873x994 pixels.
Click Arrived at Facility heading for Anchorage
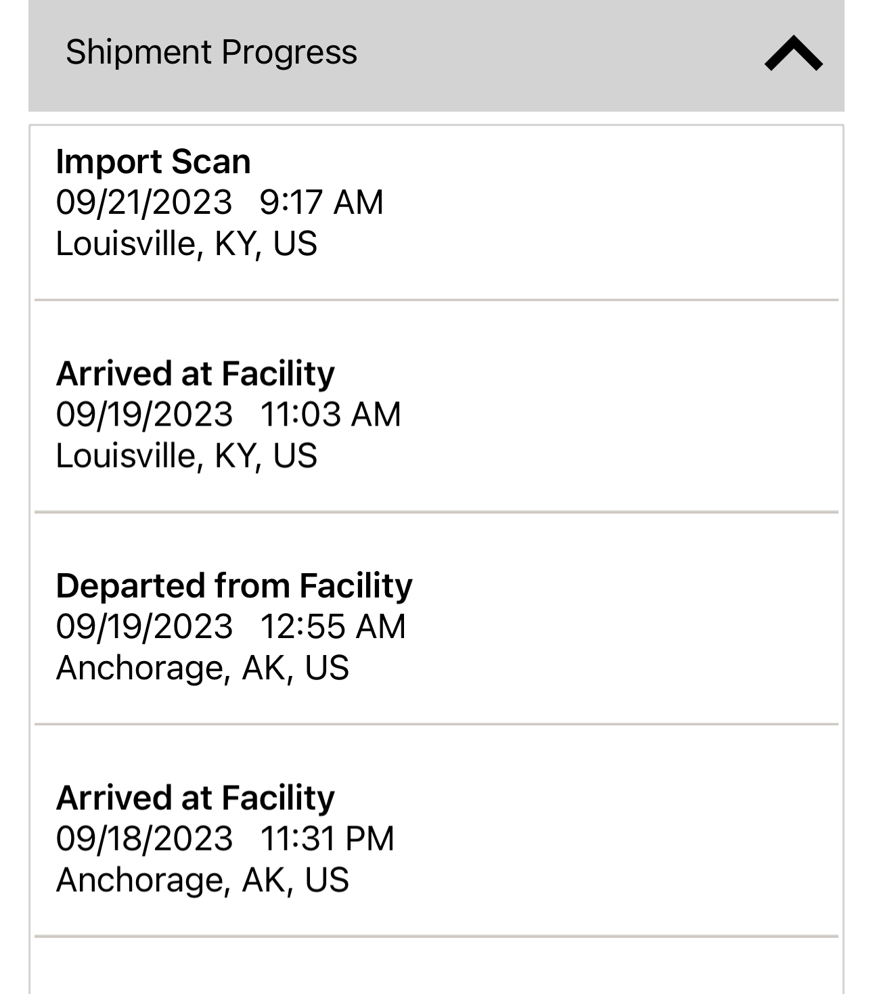point(195,798)
